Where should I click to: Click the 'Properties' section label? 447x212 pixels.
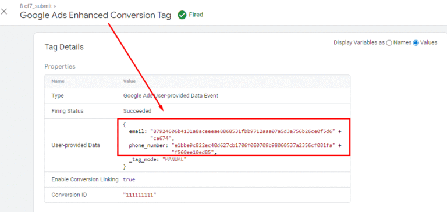click(60, 66)
